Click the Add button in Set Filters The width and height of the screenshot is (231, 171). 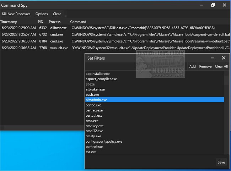(192, 66)
